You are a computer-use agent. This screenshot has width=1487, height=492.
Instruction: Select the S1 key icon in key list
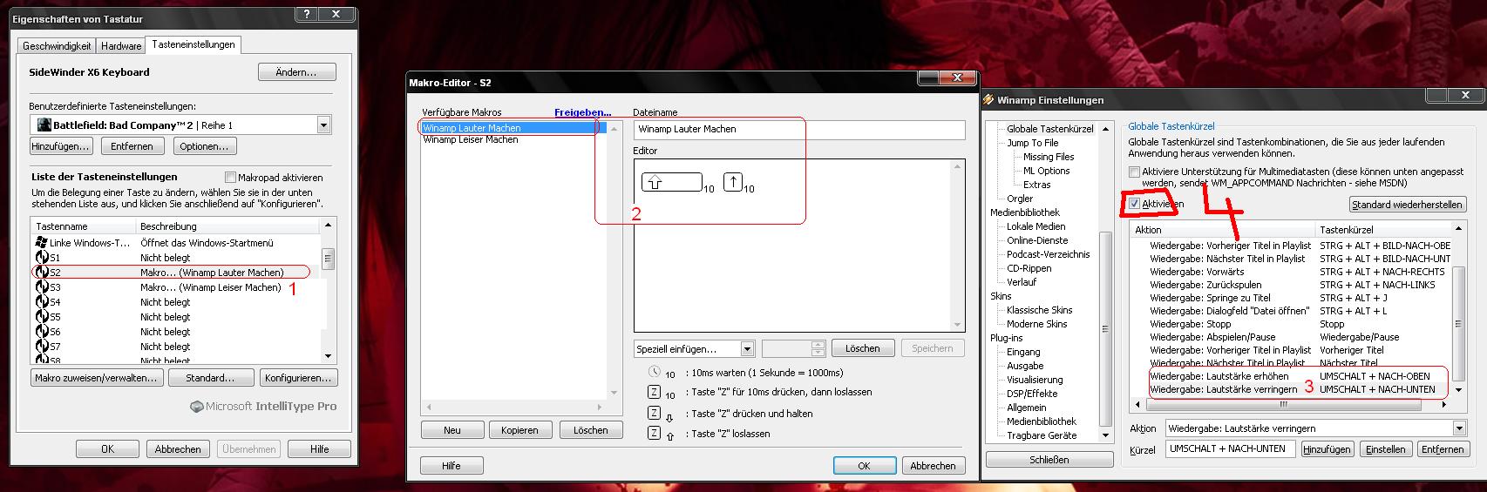[x=41, y=258]
